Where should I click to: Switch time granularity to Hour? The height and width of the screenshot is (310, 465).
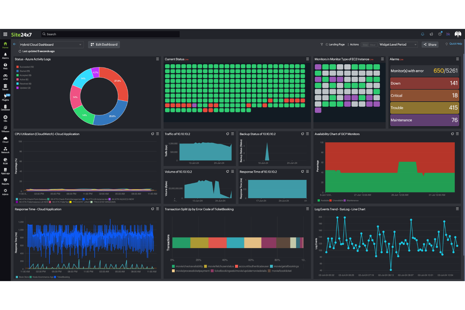[x=373, y=45]
